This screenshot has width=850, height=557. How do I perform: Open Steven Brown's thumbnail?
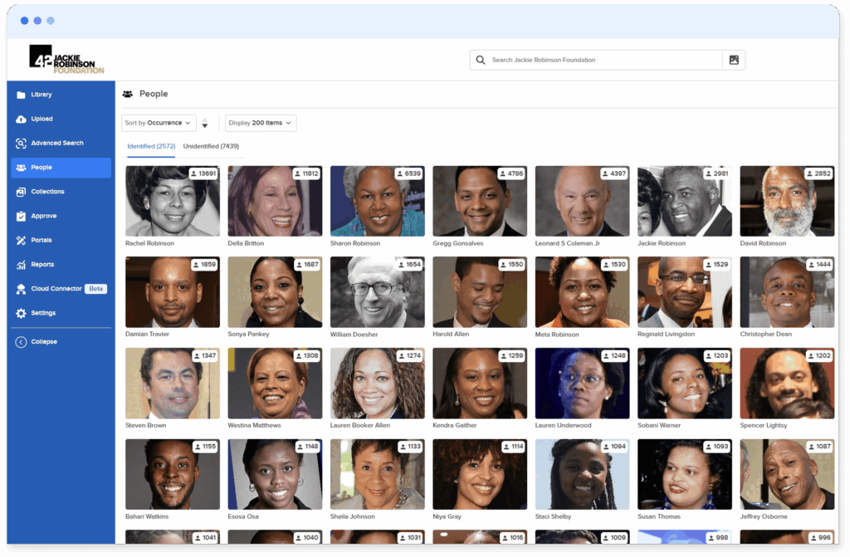[x=173, y=384]
